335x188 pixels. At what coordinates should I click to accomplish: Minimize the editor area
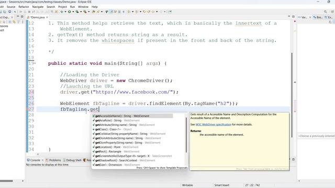[x=289, y=16]
